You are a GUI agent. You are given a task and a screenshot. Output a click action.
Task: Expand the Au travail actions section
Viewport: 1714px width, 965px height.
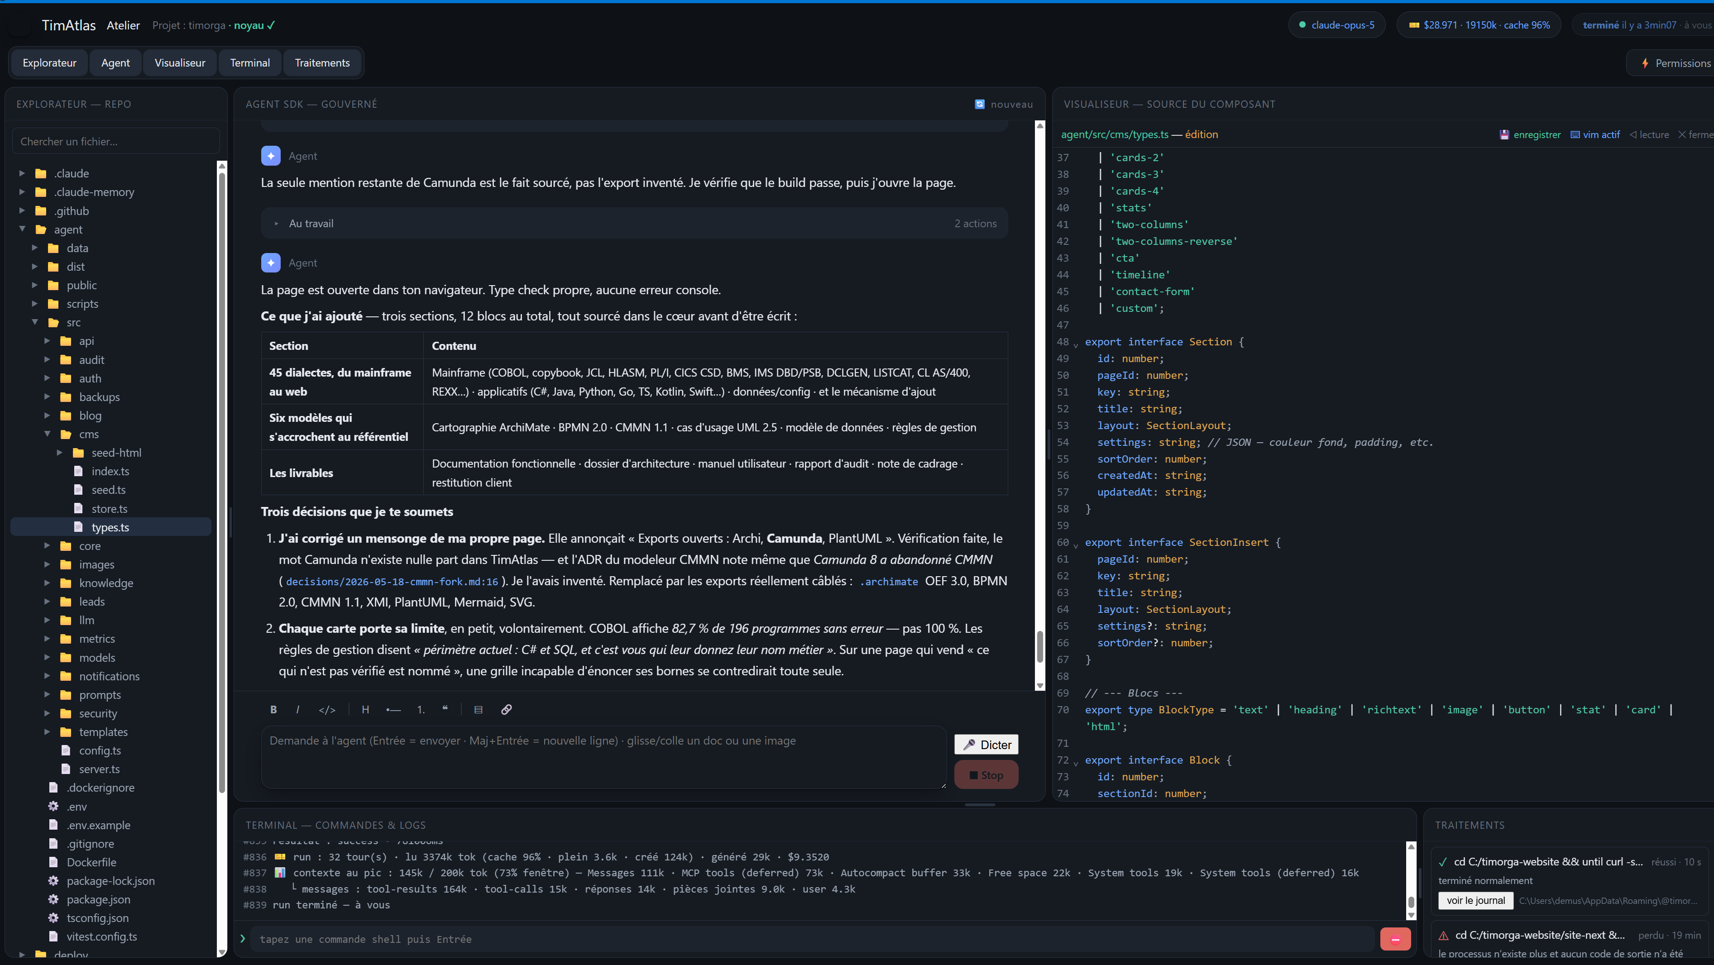[634, 224]
